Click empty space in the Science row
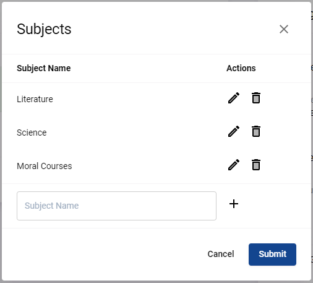 click(x=134, y=133)
